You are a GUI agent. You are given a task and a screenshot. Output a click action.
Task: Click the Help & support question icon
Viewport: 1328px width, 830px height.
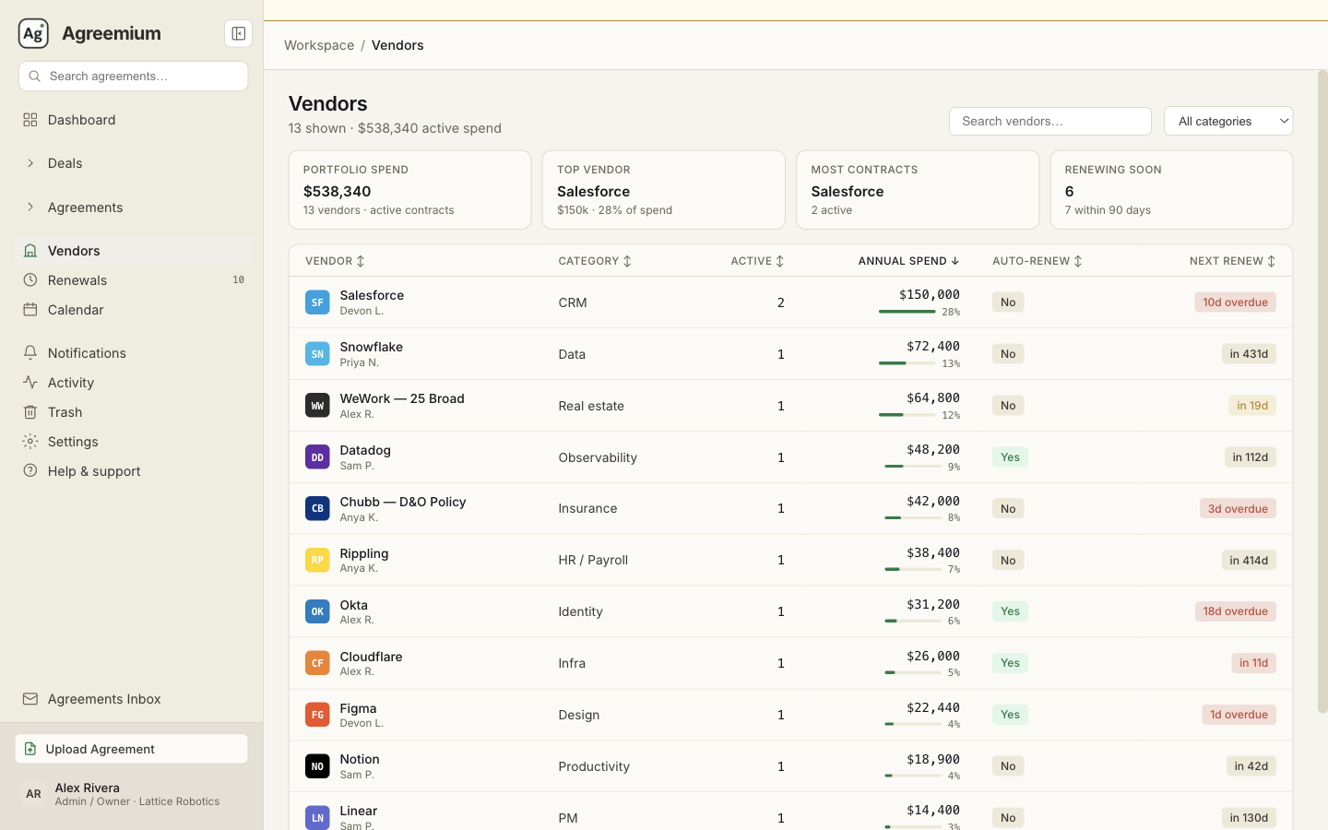[x=30, y=471]
